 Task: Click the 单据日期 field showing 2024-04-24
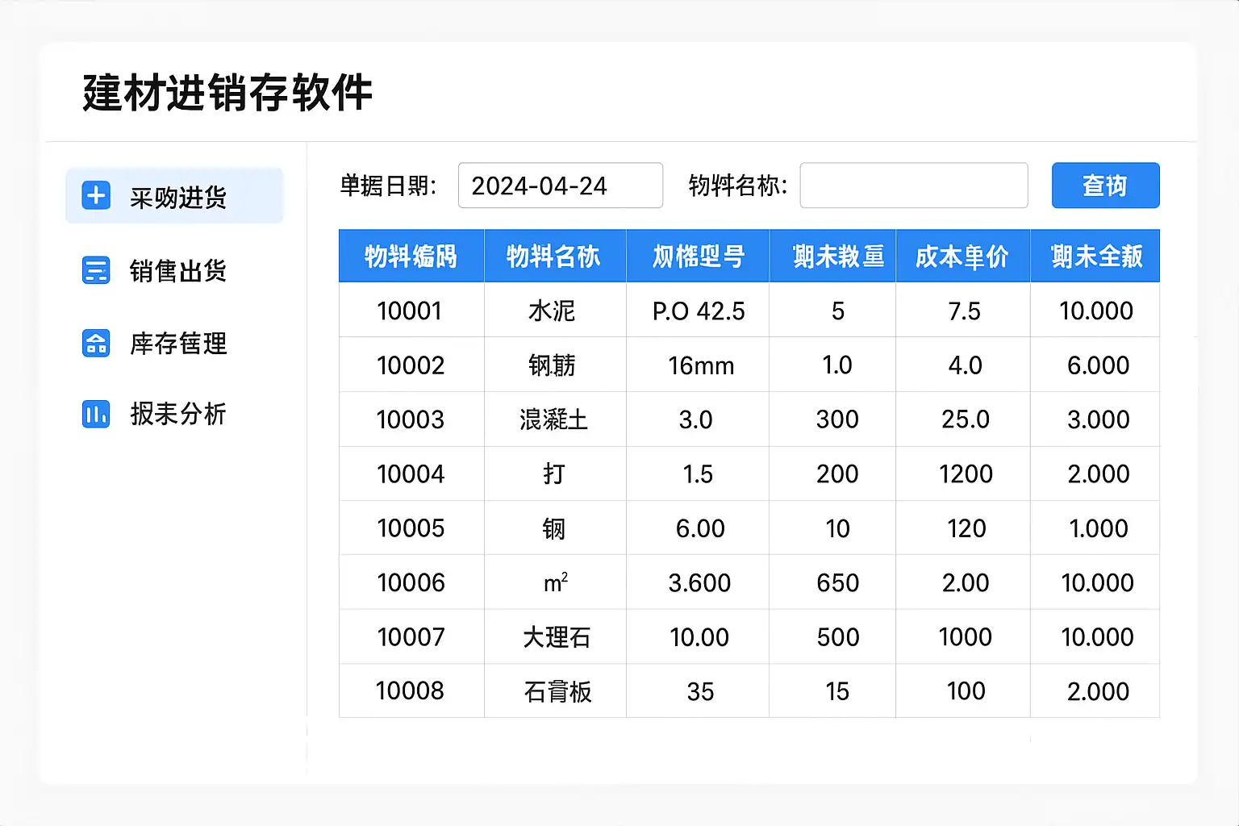561,186
